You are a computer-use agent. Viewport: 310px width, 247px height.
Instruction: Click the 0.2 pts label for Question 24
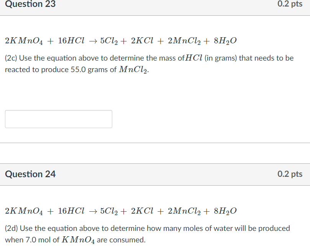coord(290,174)
